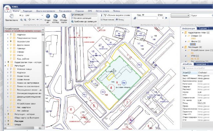Click Приближи до селекция zoom icon

pyautogui.click(x=72, y=22)
